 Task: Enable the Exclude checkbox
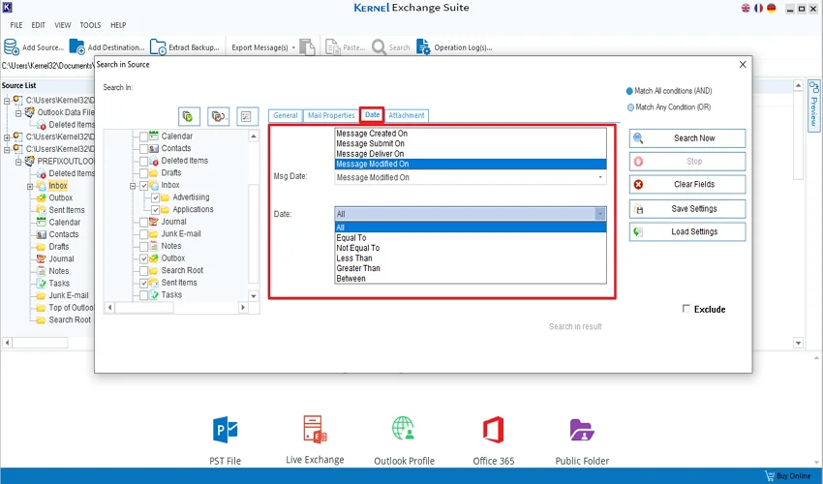(x=686, y=309)
